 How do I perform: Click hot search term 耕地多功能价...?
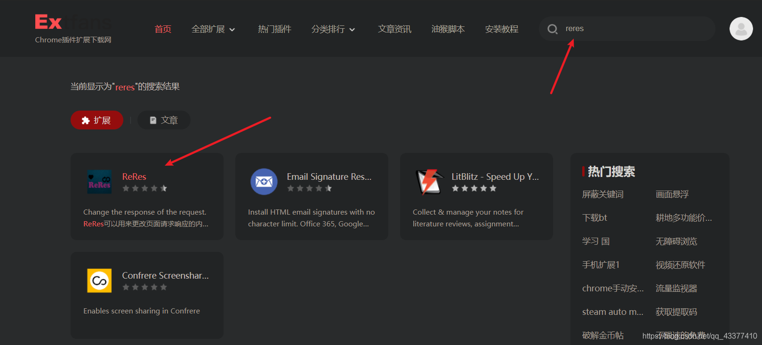pyautogui.click(x=684, y=217)
